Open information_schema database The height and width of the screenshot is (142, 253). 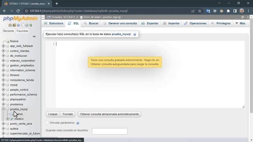coord(23,70)
